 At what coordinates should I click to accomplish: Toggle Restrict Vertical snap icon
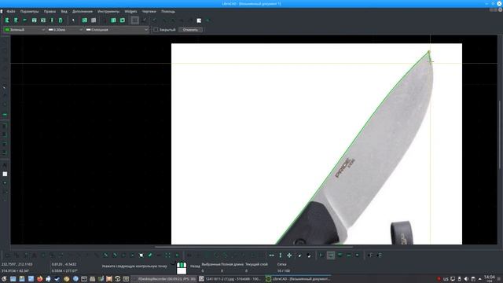click(x=281, y=255)
